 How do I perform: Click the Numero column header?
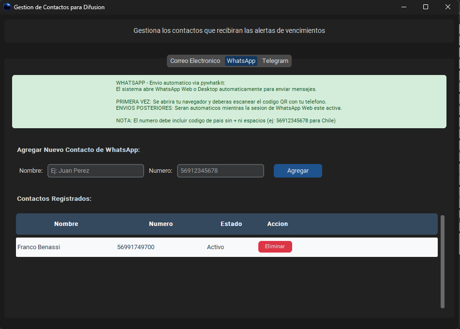pyautogui.click(x=161, y=224)
